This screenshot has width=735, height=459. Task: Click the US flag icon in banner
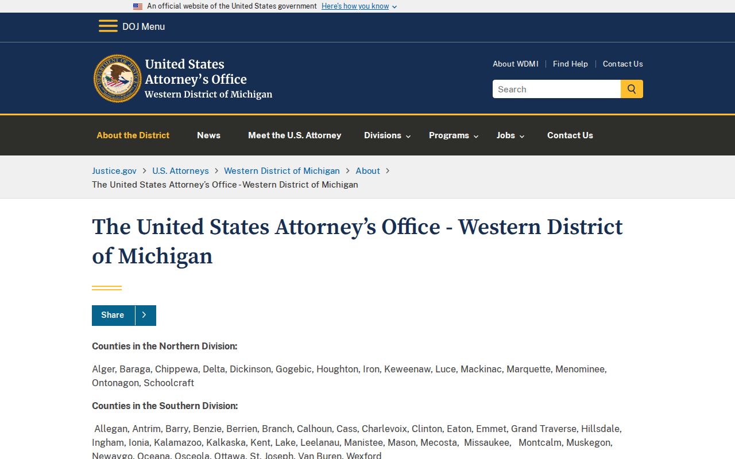(x=138, y=6)
